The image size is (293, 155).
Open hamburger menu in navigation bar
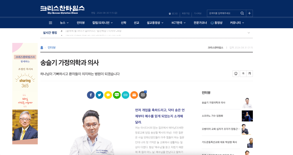(x=50, y=23)
